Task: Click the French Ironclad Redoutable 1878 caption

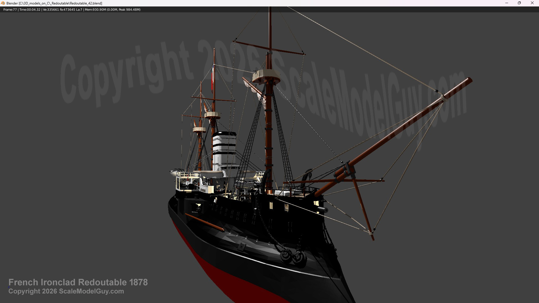Action: click(x=78, y=282)
